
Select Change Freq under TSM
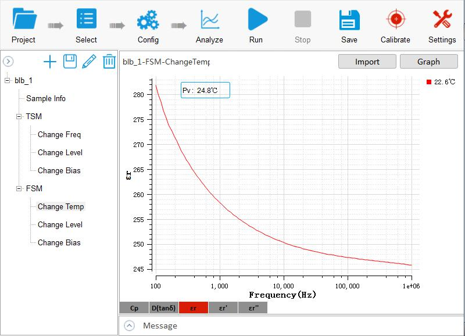coord(59,135)
